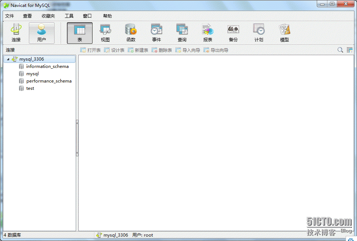Click the '4 数据库' status bar text
This screenshot has width=357, height=241.
pyautogui.click(x=12, y=235)
